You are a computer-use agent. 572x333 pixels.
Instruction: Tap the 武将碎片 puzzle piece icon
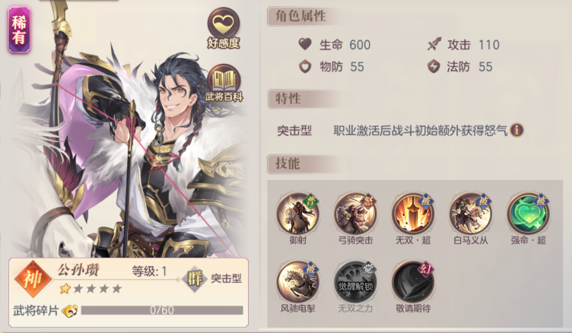pos(70,310)
